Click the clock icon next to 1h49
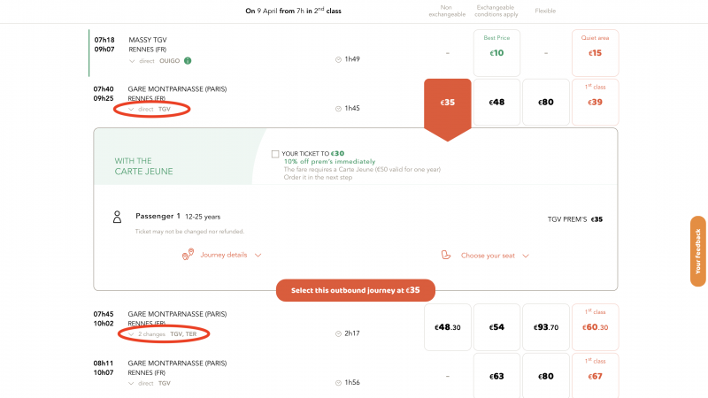Viewport: 708px width, 398px height. tap(338, 59)
